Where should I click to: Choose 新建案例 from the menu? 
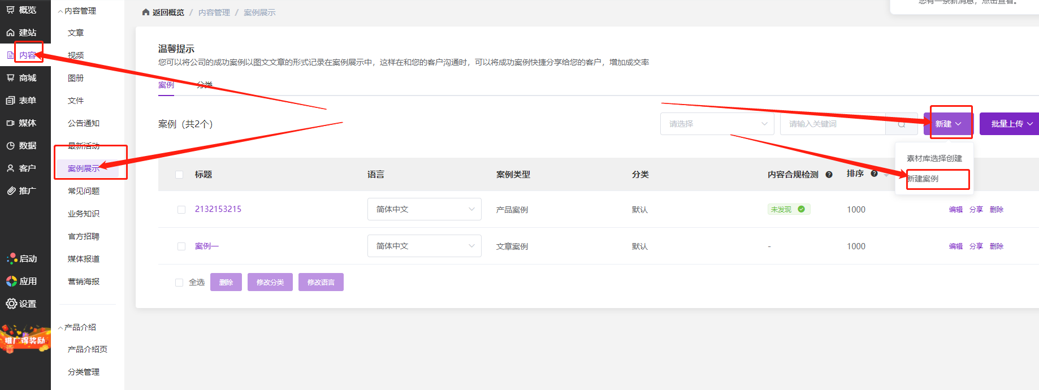point(923,179)
